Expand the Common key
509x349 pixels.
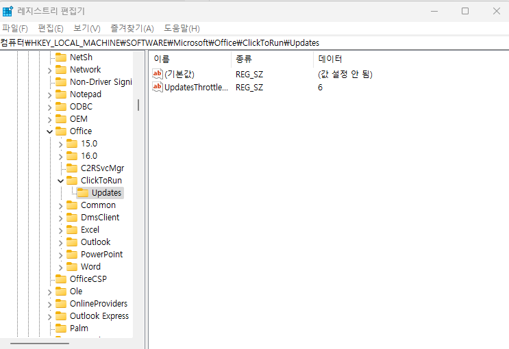pyautogui.click(x=60, y=206)
